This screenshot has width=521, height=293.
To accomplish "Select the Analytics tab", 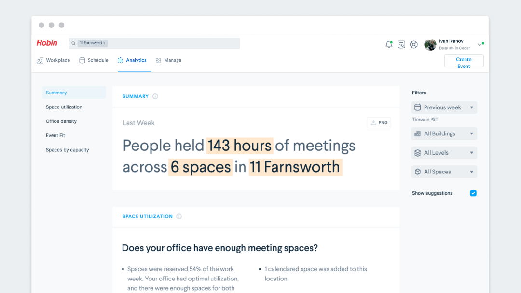I will (x=132, y=60).
